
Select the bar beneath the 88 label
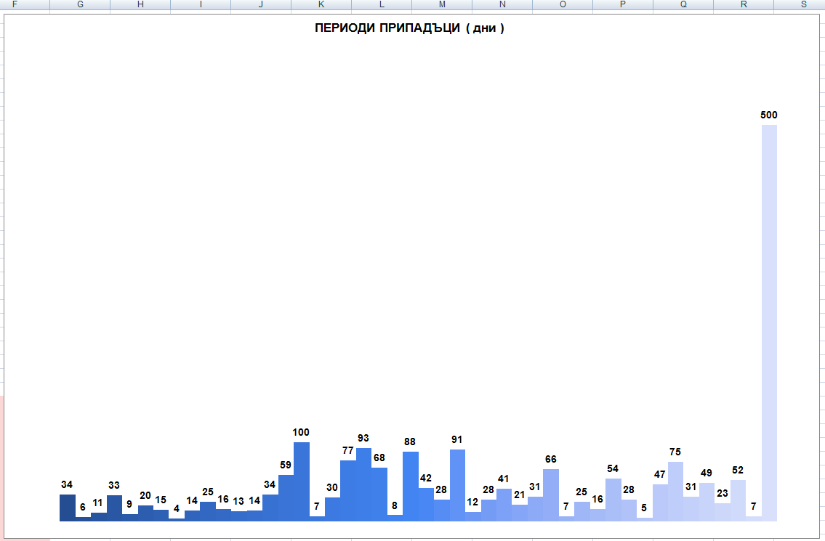pos(411,487)
